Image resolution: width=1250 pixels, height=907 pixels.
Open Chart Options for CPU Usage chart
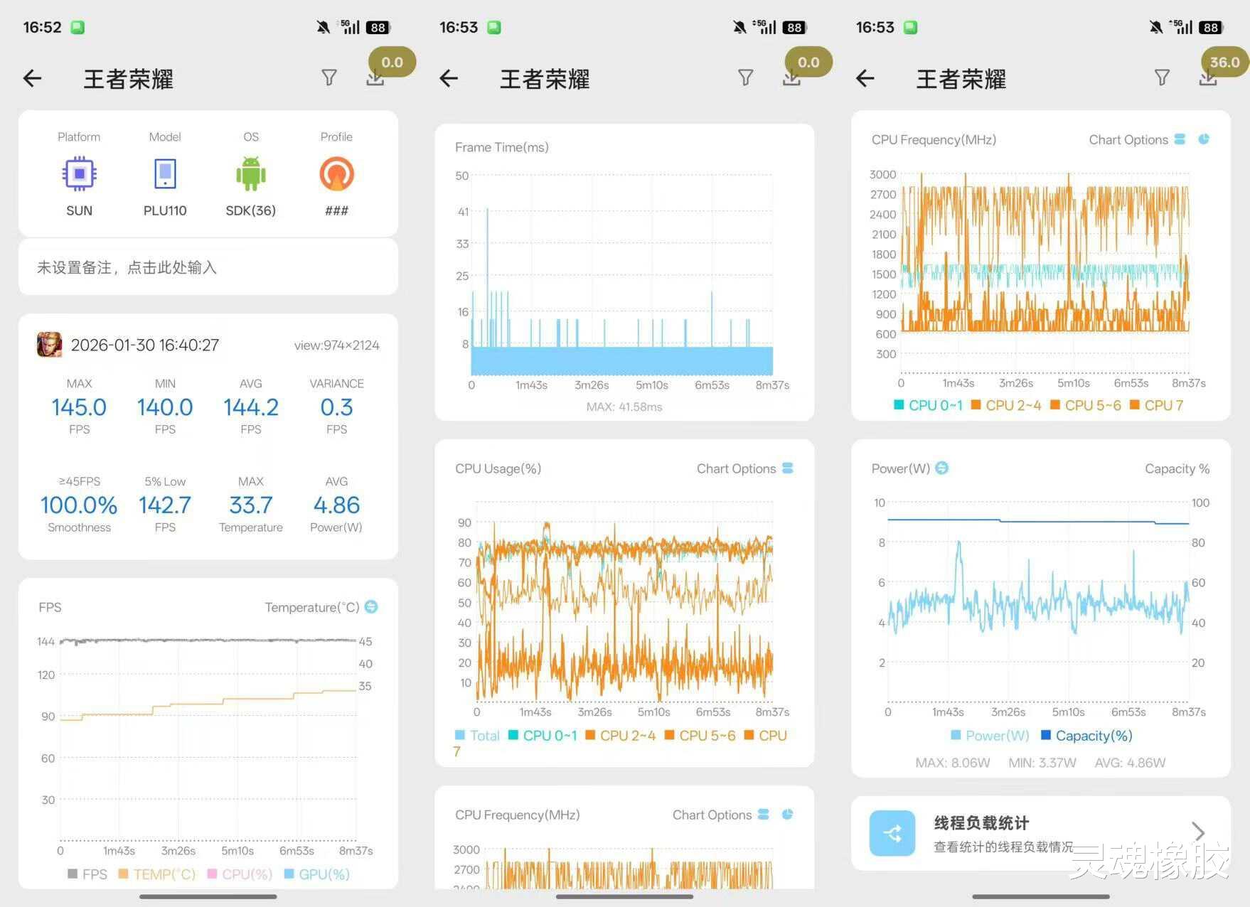(x=744, y=468)
